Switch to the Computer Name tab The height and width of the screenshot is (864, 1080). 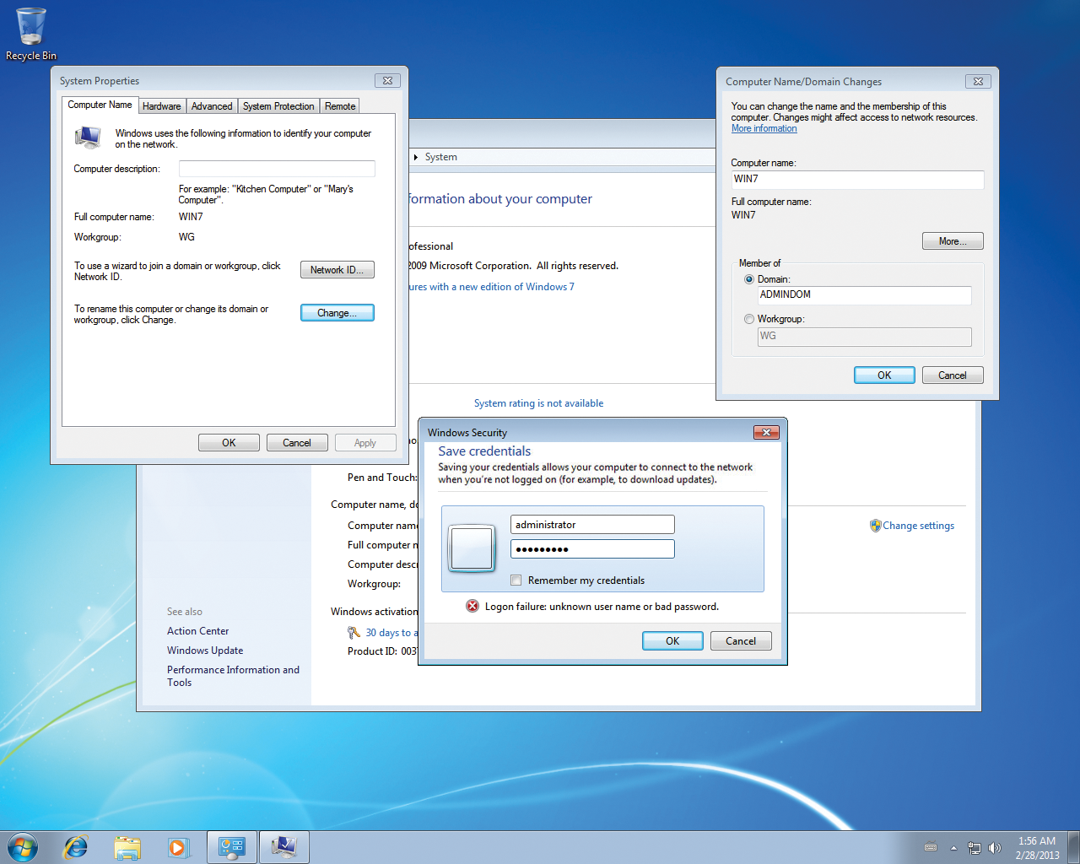(x=100, y=105)
